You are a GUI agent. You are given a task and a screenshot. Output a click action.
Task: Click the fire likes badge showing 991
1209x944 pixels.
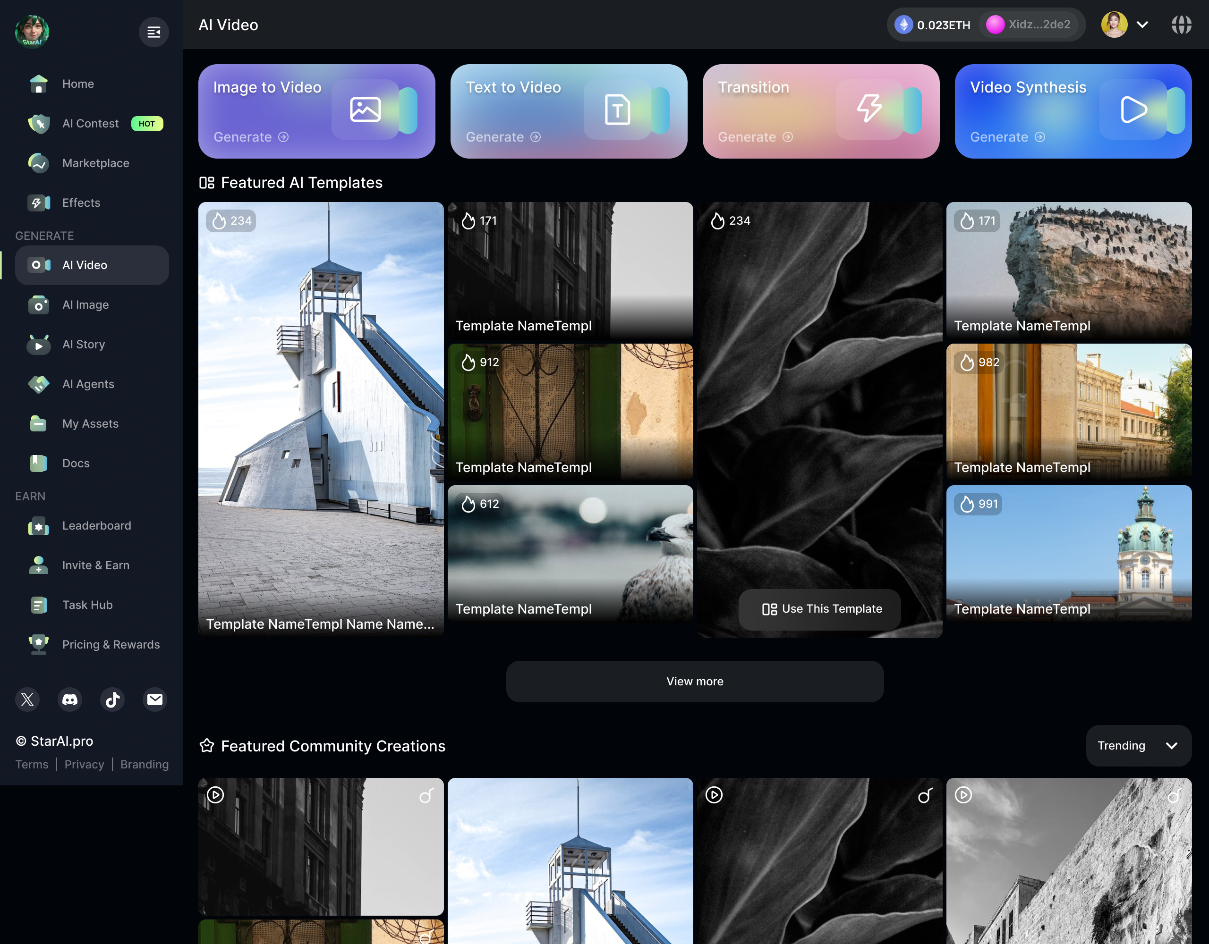[978, 504]
